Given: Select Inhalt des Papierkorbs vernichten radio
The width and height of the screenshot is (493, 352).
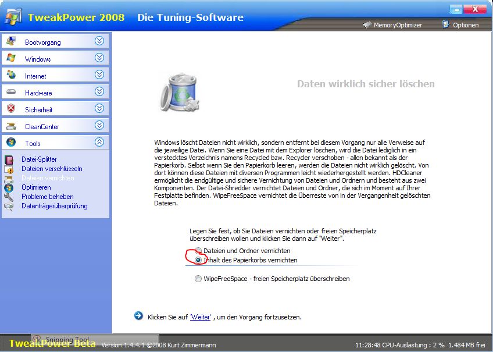Looking at the screenshot, I should pos(198,260).
